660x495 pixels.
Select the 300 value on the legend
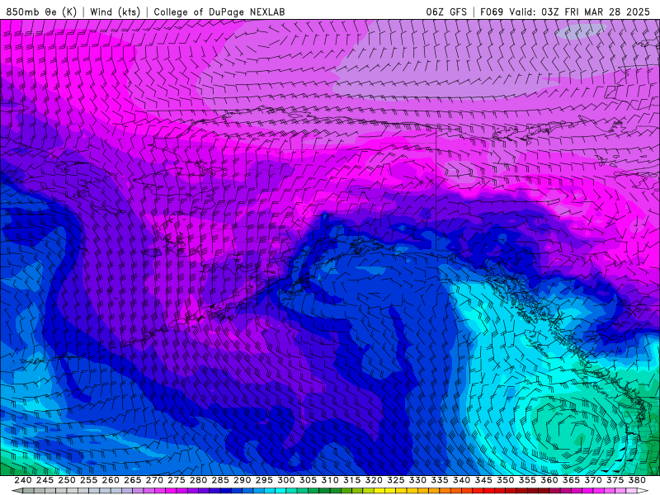pyautogui.click(x=285, y=480)
